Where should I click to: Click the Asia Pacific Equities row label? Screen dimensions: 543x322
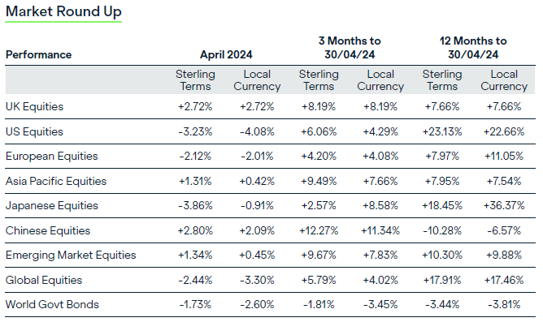click(56, 181)
